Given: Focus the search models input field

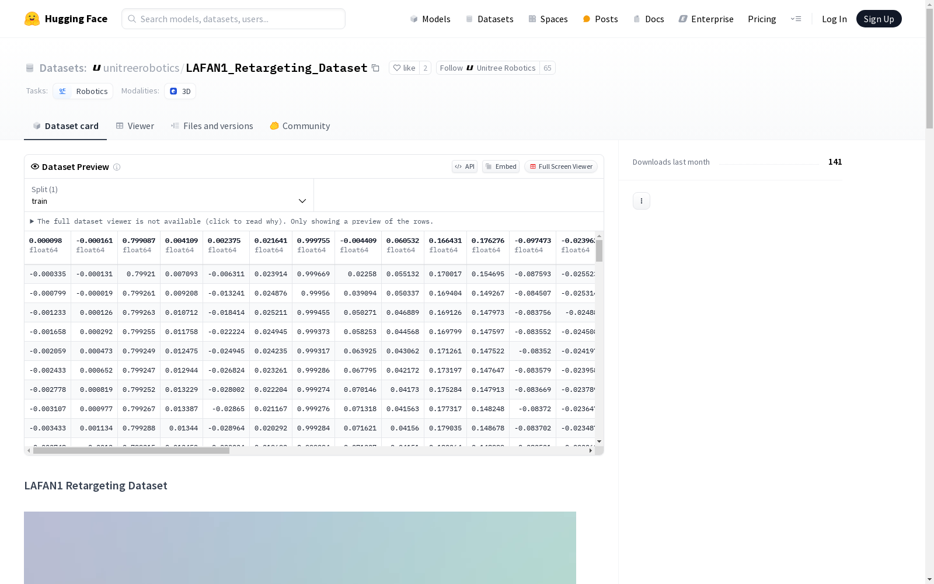Looking at the screenshot, I should click(x=233, y=19).
